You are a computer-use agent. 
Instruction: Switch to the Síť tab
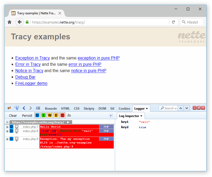tap(112, 109)
